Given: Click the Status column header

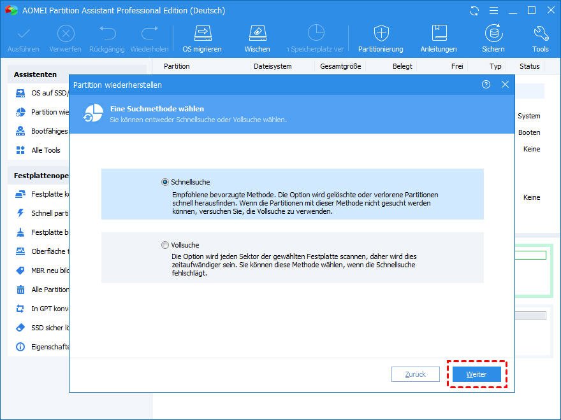Looking at the screenshot, I should tap(530, 66).
